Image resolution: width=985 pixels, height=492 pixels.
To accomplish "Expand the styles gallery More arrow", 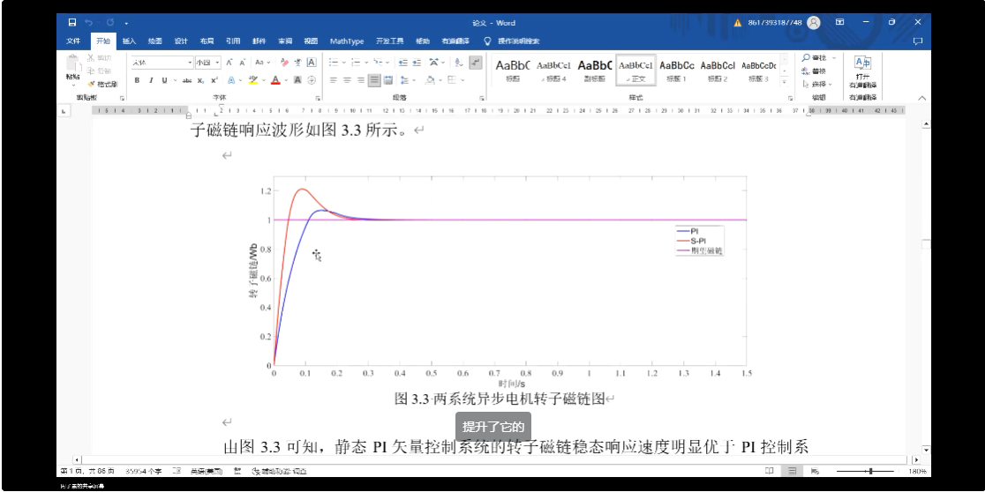I will pyautogui.click(x=784, y=82).
